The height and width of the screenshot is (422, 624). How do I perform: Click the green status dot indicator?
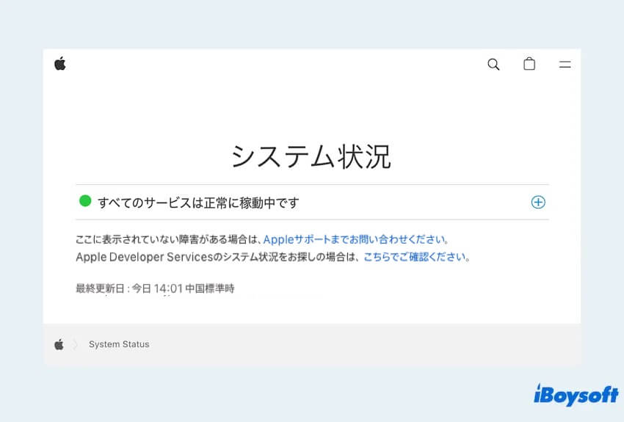click(x=85, y=201)
